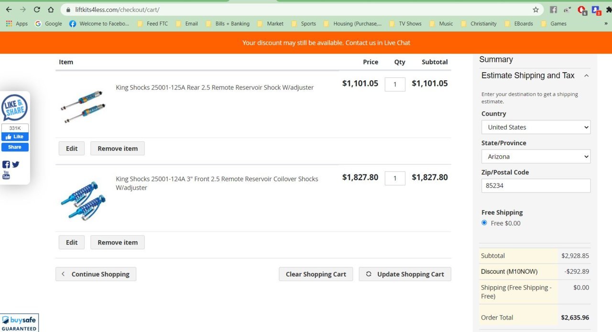This screenshot has height=332, width=612.
Task: Click the Facebook extension icon in toolbar
Action: coord(553,10)
